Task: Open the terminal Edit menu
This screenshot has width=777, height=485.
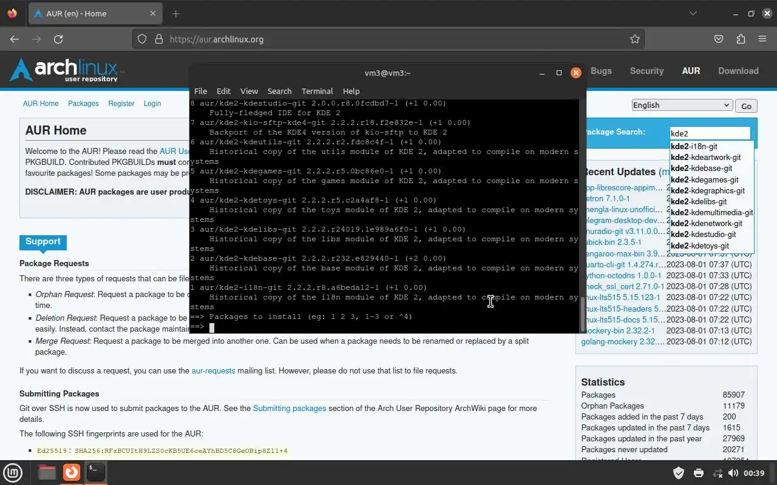Action: tap(223, 91)
